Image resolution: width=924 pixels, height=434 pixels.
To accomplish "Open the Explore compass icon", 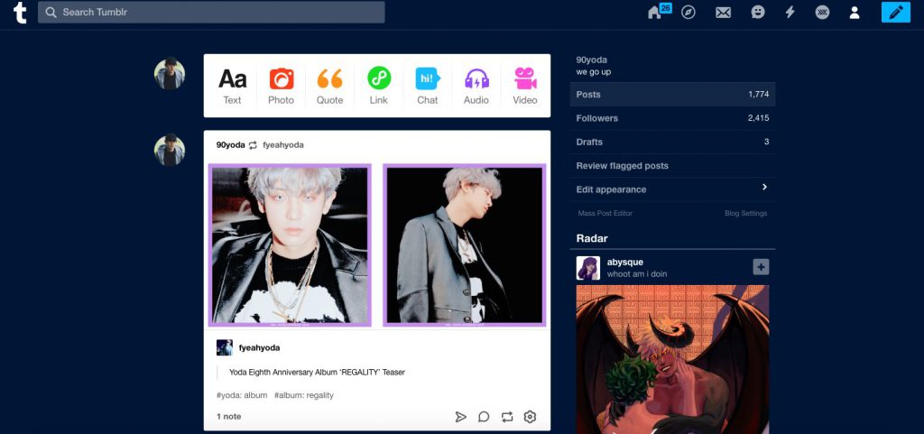I will (688, 13).
